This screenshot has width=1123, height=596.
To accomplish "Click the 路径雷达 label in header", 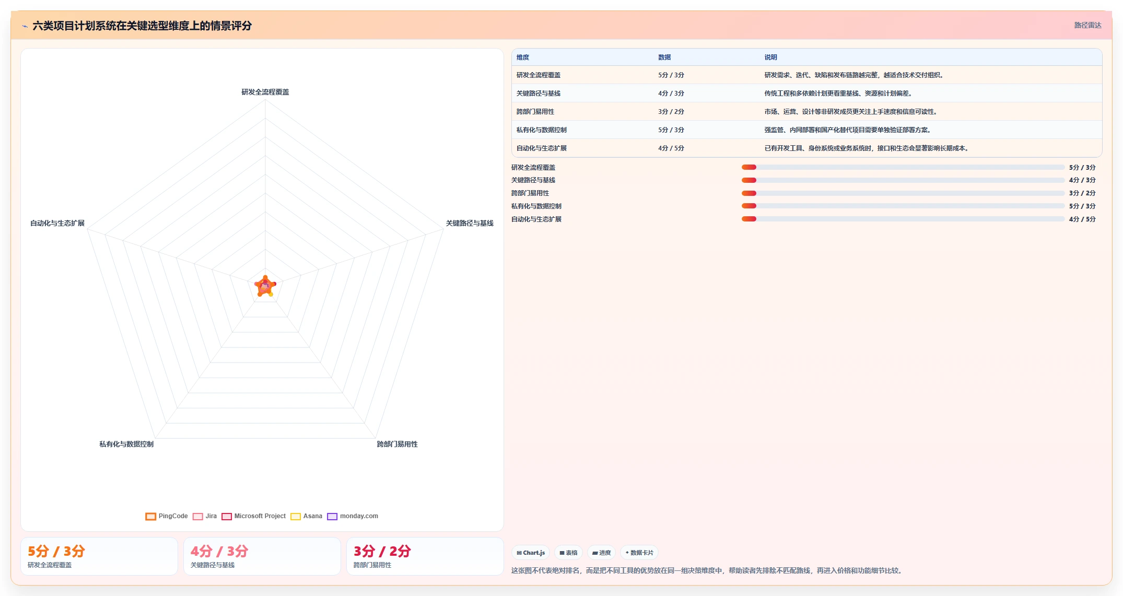I will point(1087,25).
